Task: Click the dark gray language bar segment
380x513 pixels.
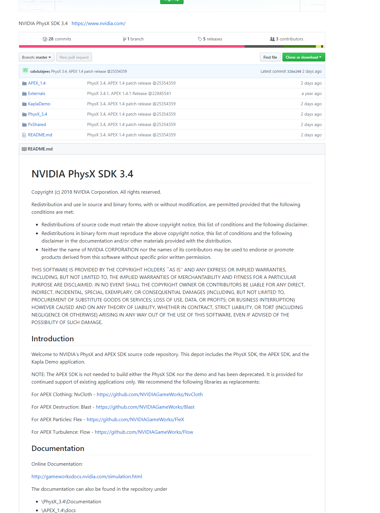Action: tap(264, 46)
